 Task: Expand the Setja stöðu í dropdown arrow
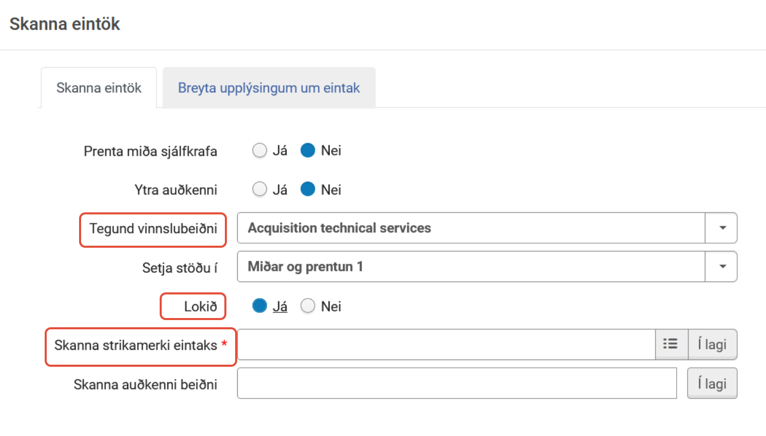[722, 267]
